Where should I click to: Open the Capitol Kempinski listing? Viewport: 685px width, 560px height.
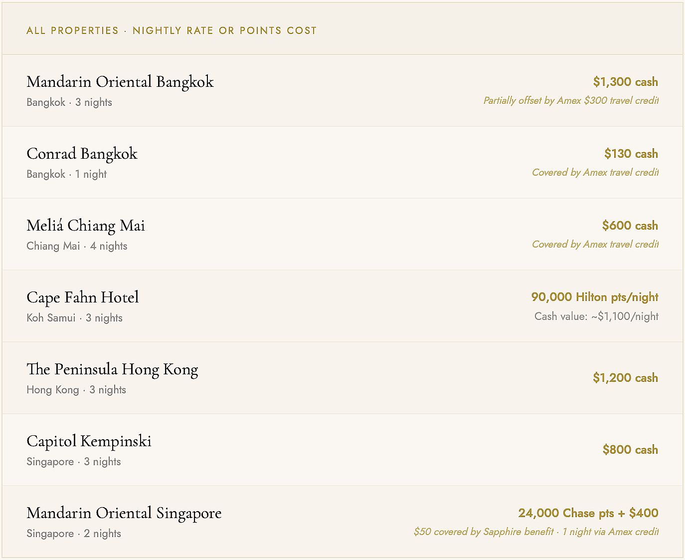(342, 450)
